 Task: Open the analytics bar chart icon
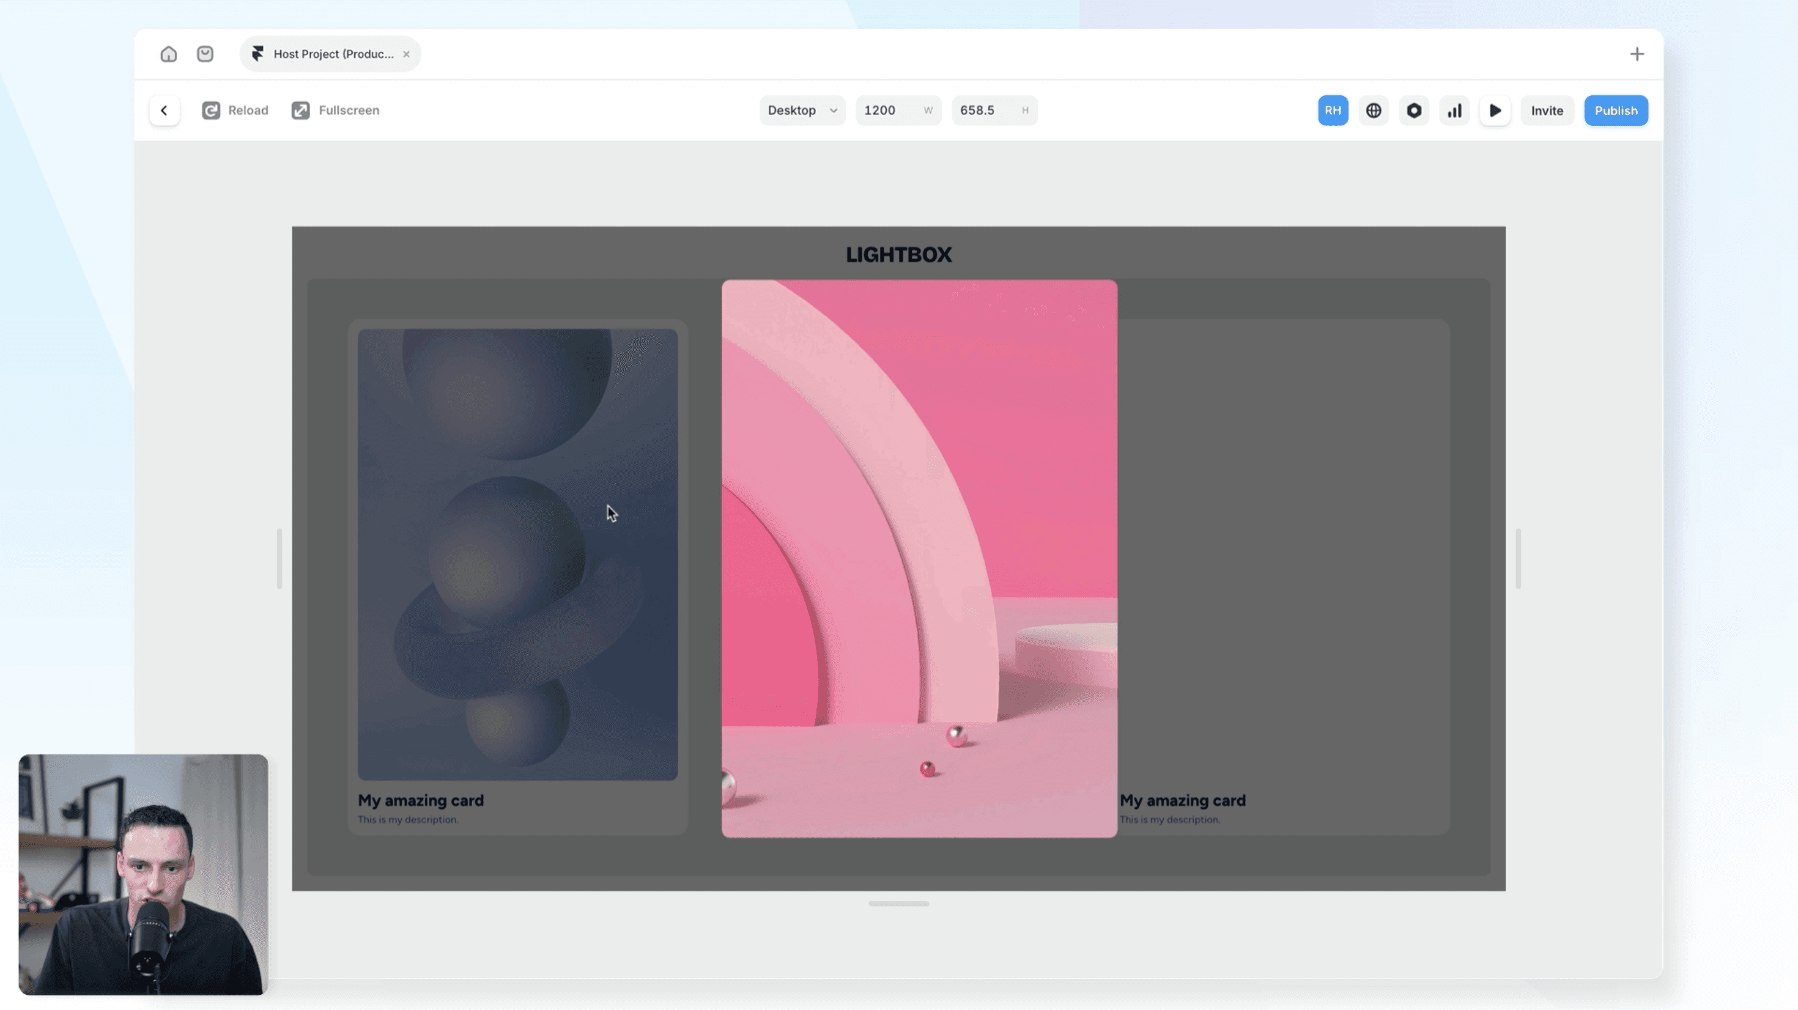1454,110
